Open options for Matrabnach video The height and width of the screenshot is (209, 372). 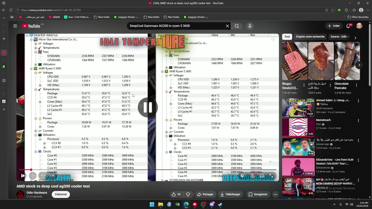click(x=358, y=120)
